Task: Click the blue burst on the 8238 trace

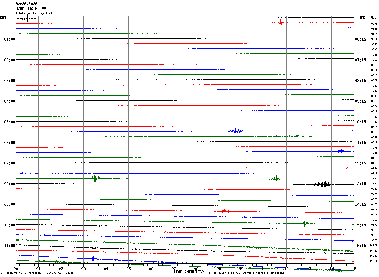Action: (341, 152)
